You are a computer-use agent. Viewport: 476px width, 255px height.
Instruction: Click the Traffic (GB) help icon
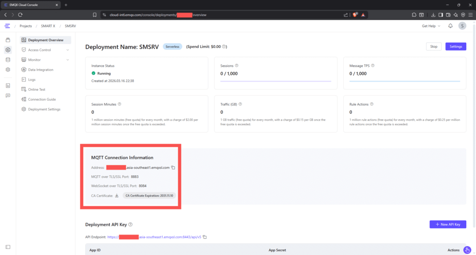coord(240,104)
